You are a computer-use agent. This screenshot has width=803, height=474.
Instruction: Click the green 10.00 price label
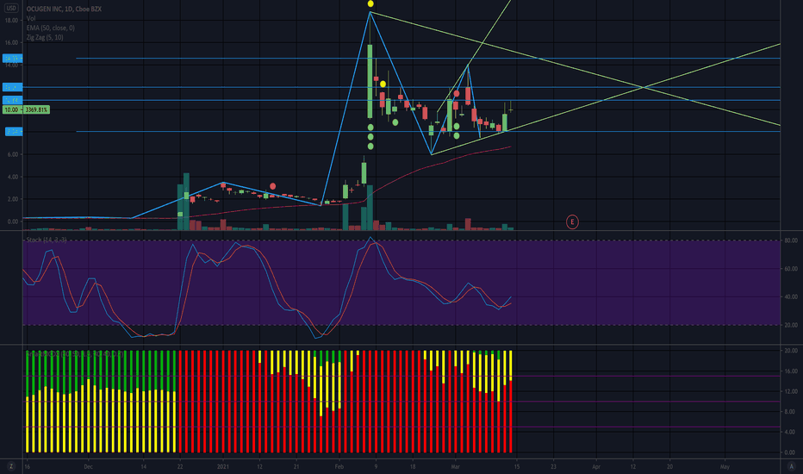11,109
